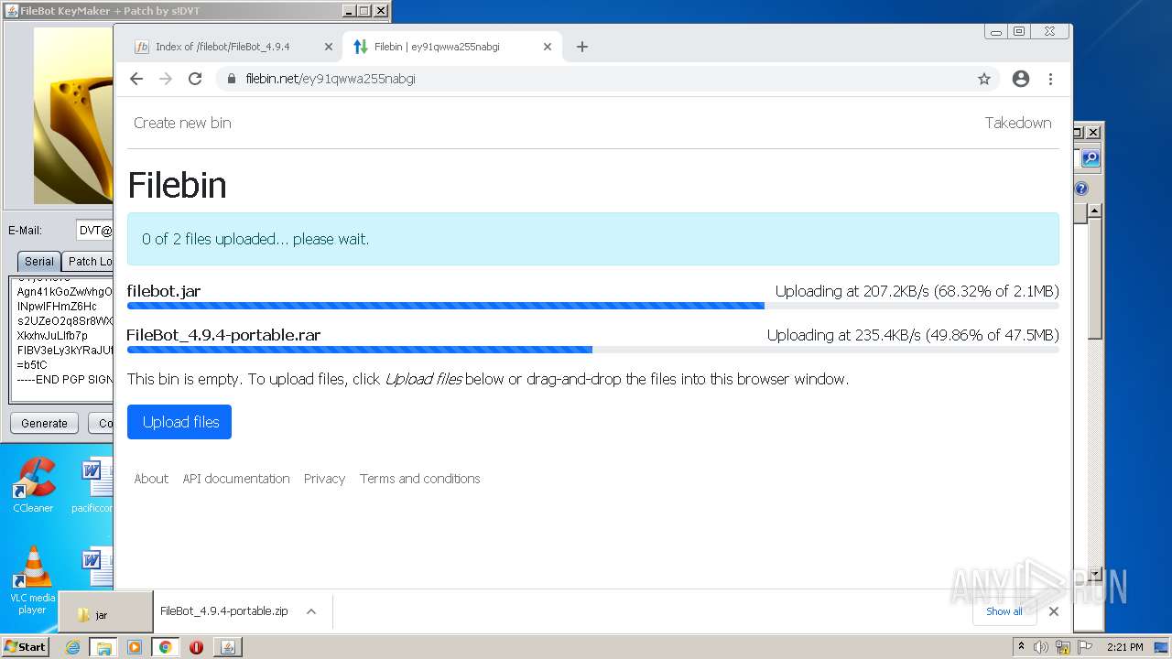Switch to Index of /filebot/FileBot_4.9.4 tab
Screen dimensions: 1172x659
[233, 47]
